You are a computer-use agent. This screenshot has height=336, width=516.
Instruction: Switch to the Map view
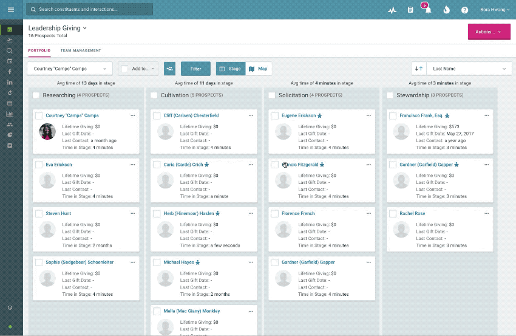pos(258,69)
